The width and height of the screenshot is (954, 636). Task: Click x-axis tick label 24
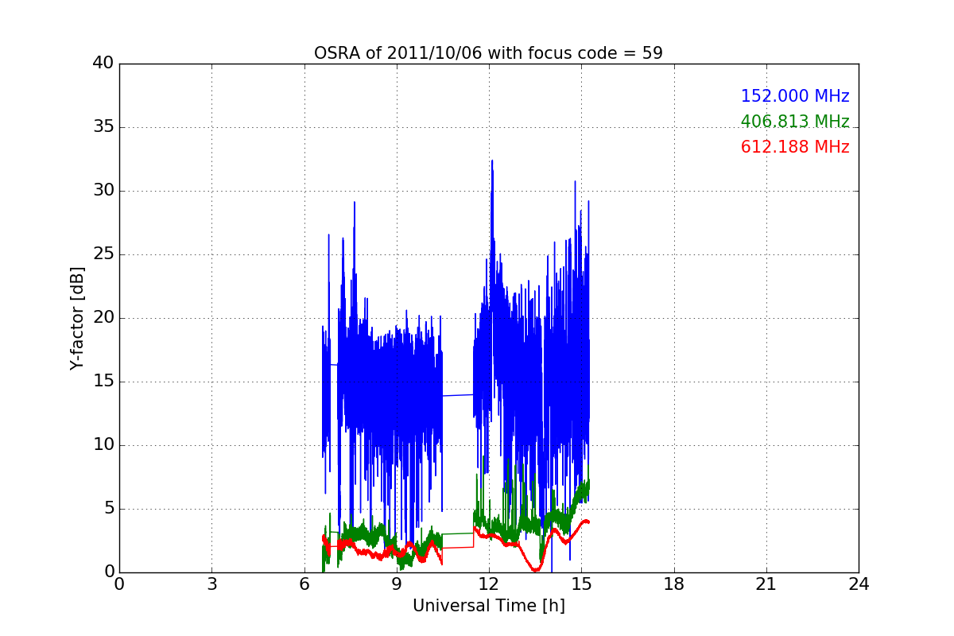point(859,584)
